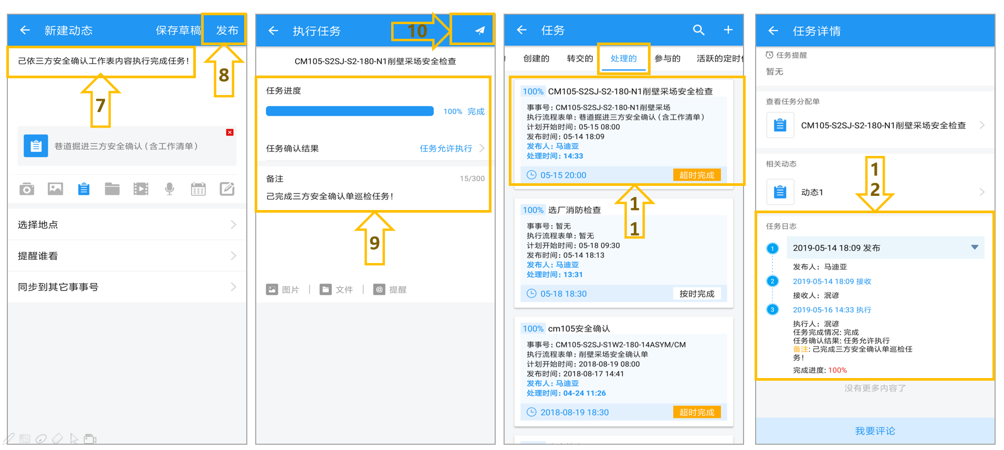Open the 提醒谁看 row chevron

click(233, 256)
